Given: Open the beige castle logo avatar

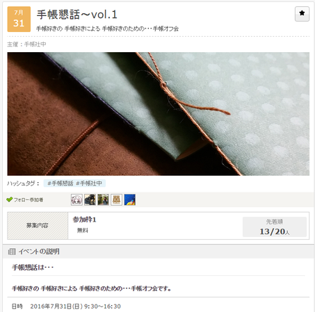Looking at the screenshot, I should [116, 199].
